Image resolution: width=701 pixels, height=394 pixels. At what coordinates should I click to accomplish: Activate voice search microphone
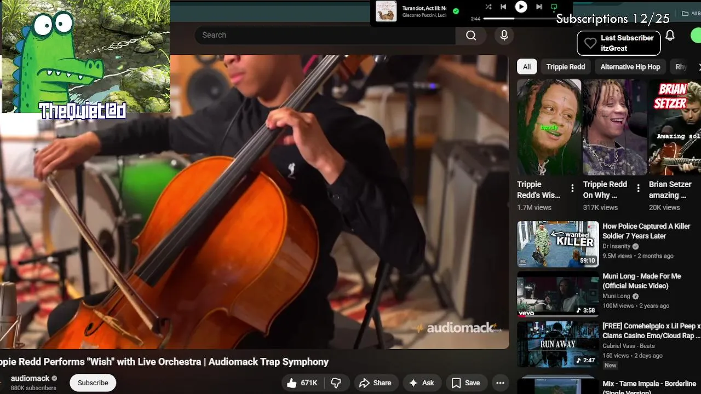pyautogui.click(x=504, y=35)
